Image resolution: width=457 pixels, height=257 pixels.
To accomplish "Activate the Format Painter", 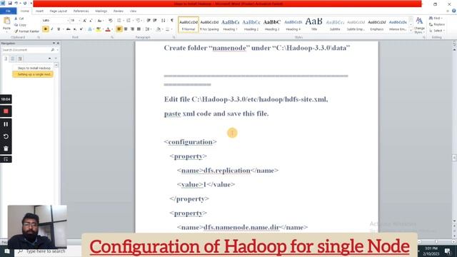I will click(26, 31).
